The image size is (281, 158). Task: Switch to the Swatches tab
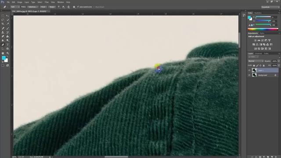click(x=258, y=13)
